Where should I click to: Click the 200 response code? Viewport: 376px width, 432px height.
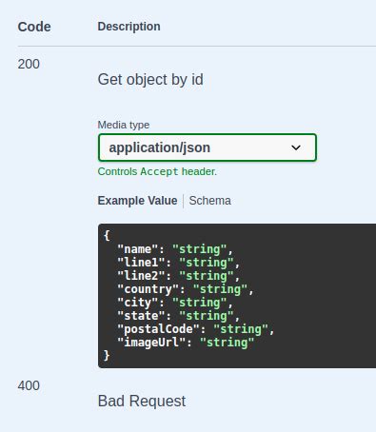pyautogui.click(x=29, y=64)
